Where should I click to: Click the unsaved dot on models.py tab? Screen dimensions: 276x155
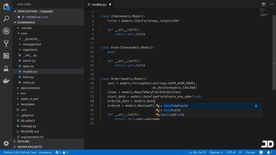click(110, 4)
